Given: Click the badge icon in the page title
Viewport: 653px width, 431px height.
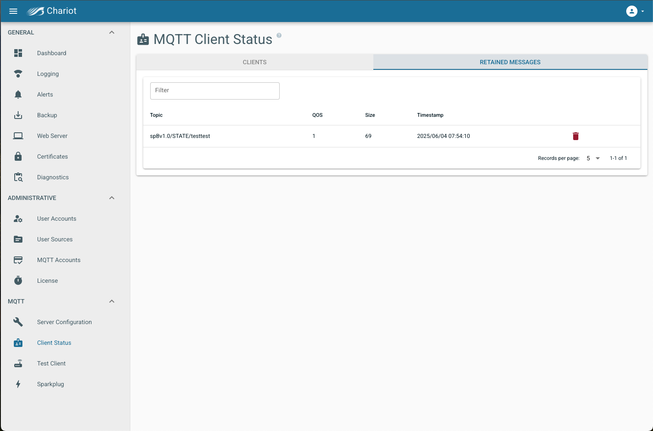Looking at the screenshot, I should click(x=143, y=40).
